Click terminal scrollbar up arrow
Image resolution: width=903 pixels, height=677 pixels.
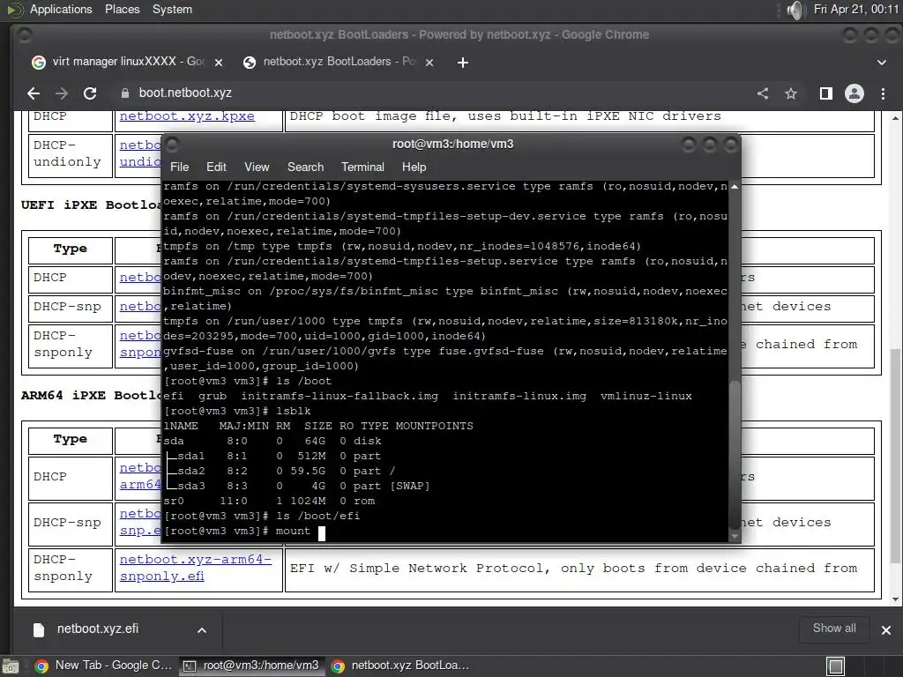(735, 187)
